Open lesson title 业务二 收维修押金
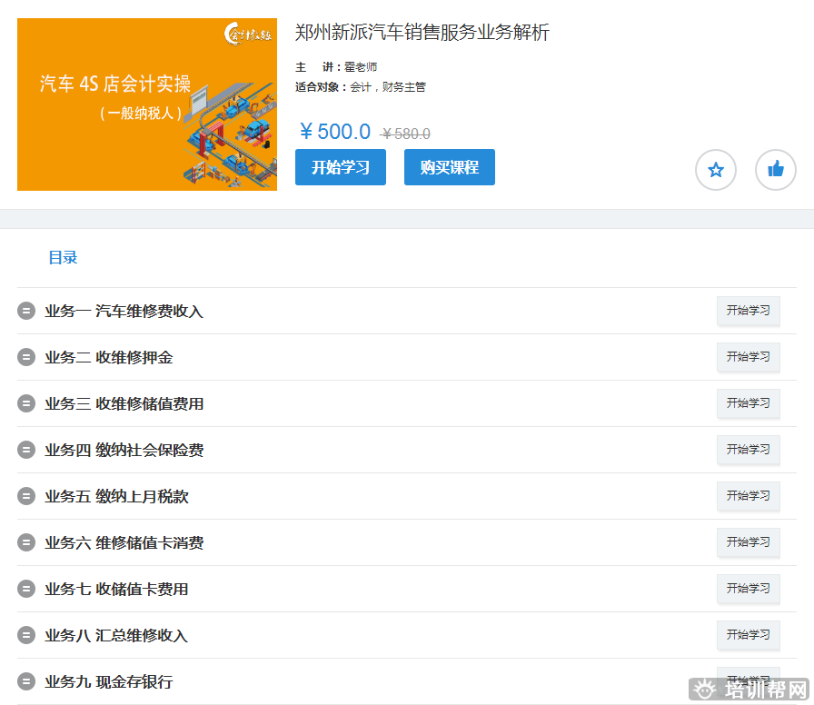 coord(109,357)
